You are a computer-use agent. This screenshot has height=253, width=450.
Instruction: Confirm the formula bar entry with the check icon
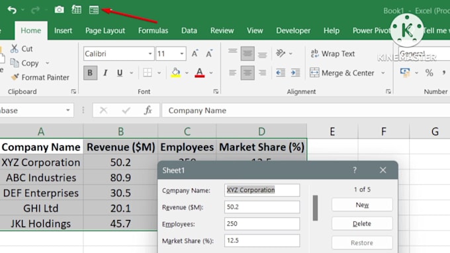click(126, 110)
